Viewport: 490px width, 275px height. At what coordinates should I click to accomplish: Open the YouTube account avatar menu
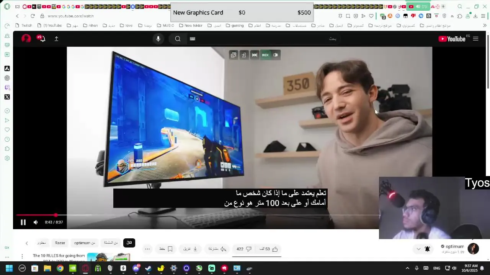click(26, 39)
